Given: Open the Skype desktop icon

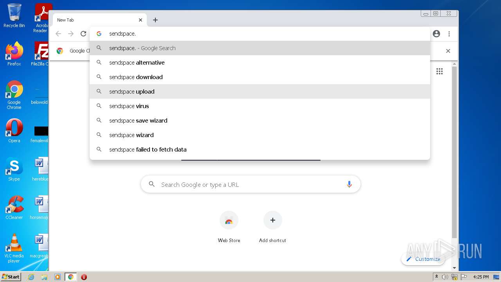Looking at the screenshot, I should pyautogui.click(x=14, y=169).
